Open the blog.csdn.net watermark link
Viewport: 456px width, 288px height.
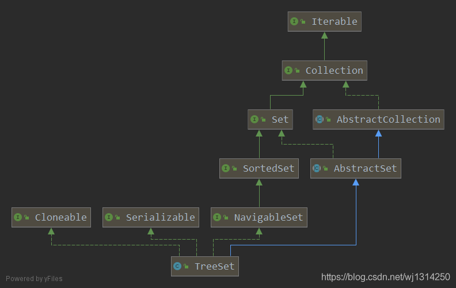point(385,278)
